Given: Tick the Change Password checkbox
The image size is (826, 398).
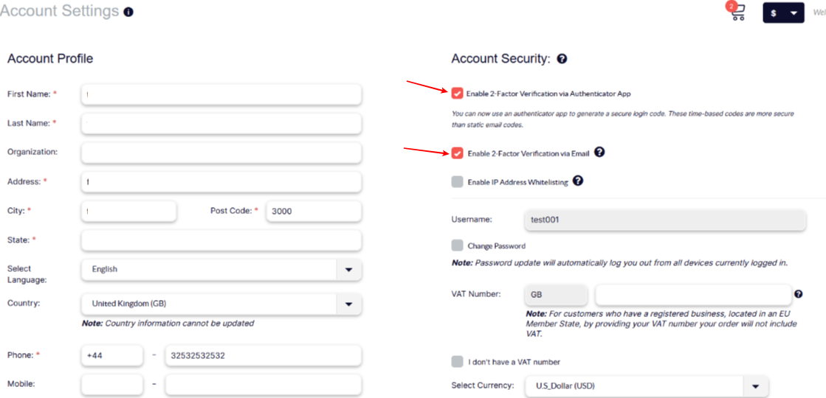Looking at the screenshot, I should click(x=457, y=245).
